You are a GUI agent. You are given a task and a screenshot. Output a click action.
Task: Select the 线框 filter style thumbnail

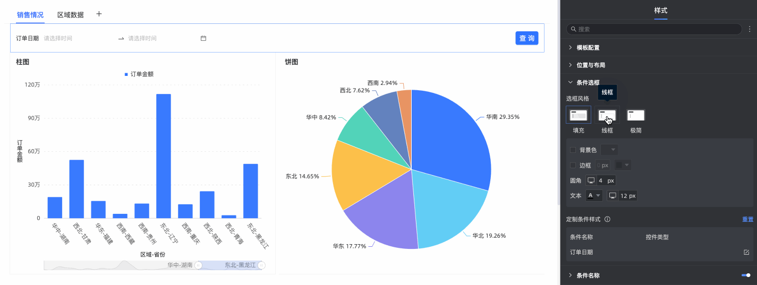(x=607, y=115)
